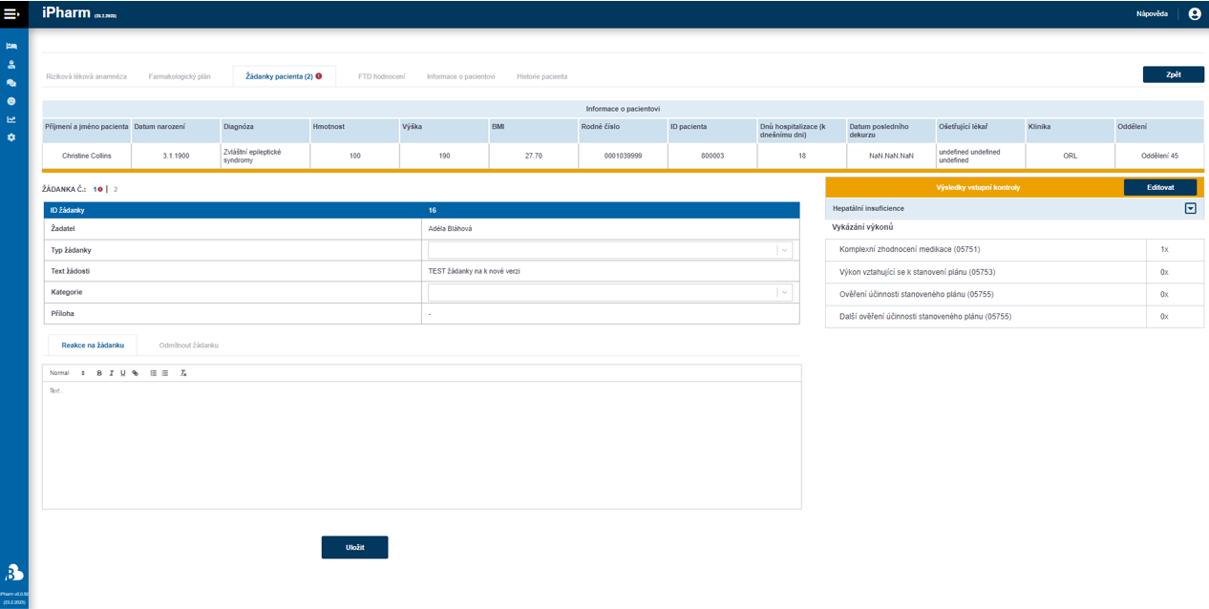The width and height of the screenshot is (1209, 609).
Task: Expand the Hepatální insuficience section
Action: tap(1190, 208)
